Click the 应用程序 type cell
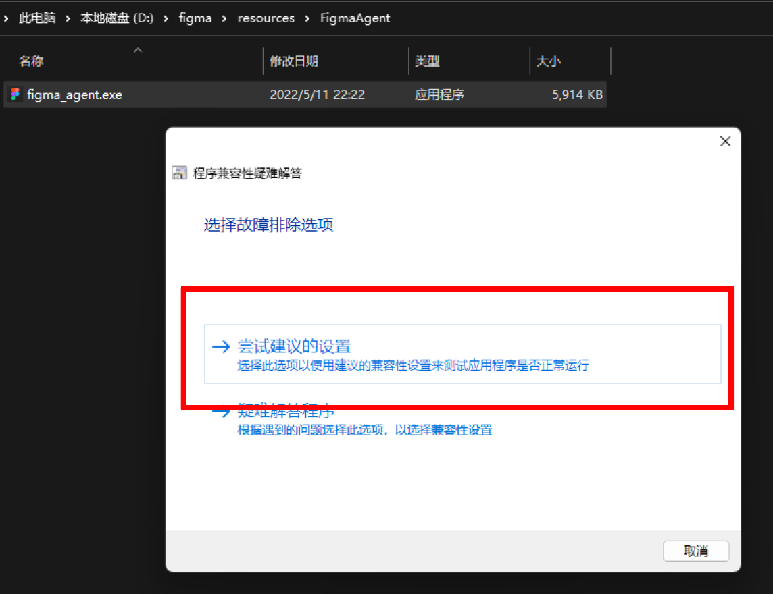This screenshot has width=773, height=594. point(439,94)
